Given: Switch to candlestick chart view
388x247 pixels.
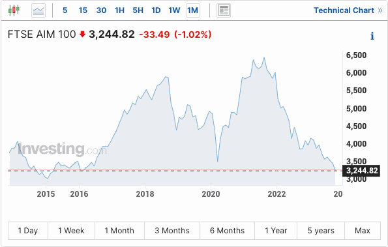Looking at the screenshot, I should [x=14, y=10].
